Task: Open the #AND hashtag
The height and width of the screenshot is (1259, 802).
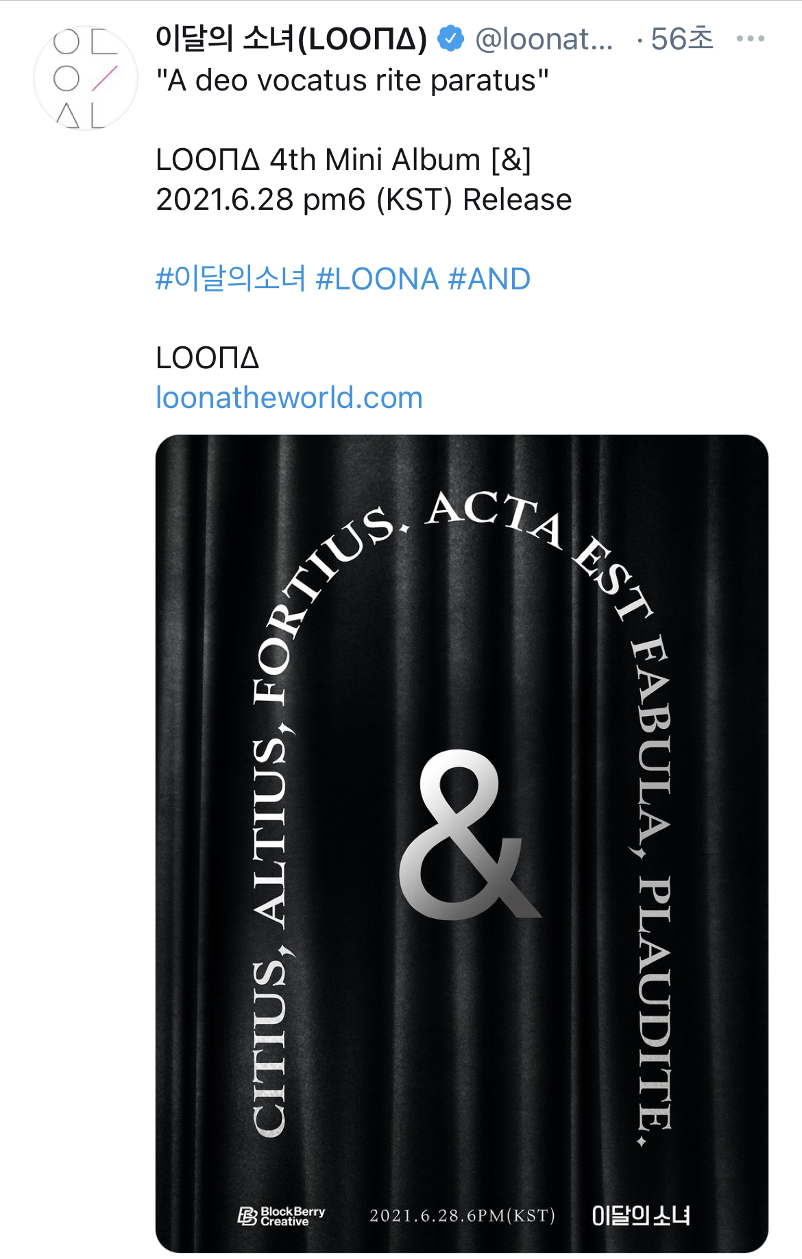Action: [489, 279]
